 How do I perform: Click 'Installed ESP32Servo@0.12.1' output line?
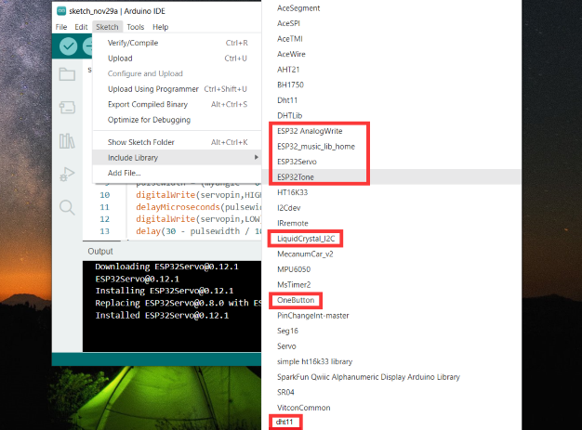[162, 316]
